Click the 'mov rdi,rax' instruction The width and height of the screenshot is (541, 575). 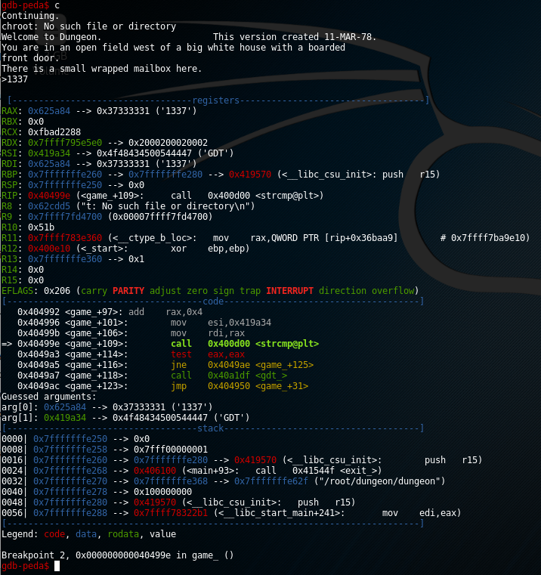click(208, 333)
